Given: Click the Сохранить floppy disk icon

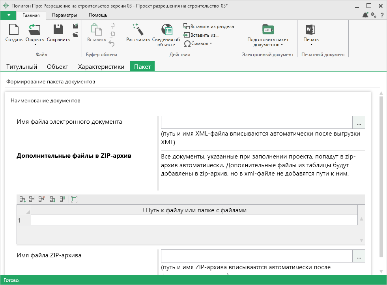Looking at the screenshot, I should (x=58, y=30).
